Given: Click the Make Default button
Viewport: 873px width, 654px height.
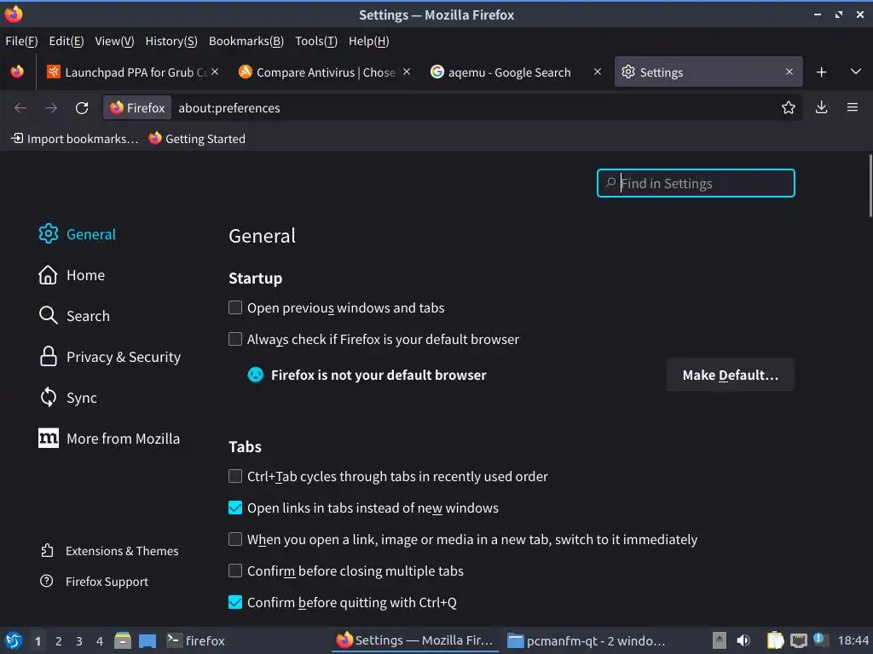Looking at the screenshot, I should point(731,375).
